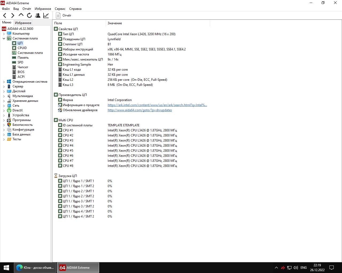Image resolution: width=342 pixels, height=273 pixels.
Task: Select the SPD tree item
Action: [x=20, y=62]
